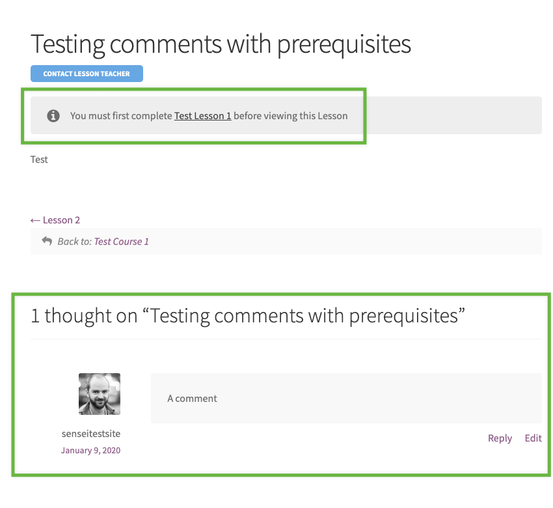
Task: Reply to the comment
Action: coord(500,438)
